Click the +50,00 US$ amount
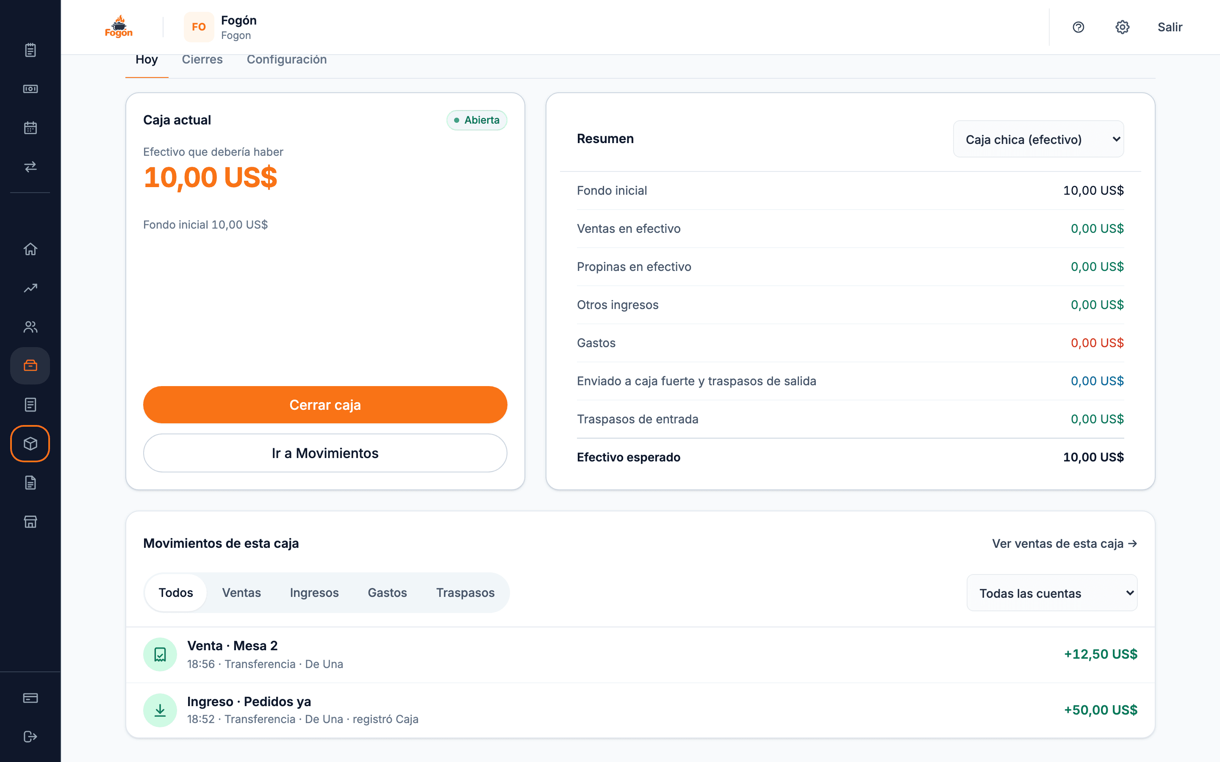Image resolution: width=1220 pixels, height=762 pixels. 1101,710
